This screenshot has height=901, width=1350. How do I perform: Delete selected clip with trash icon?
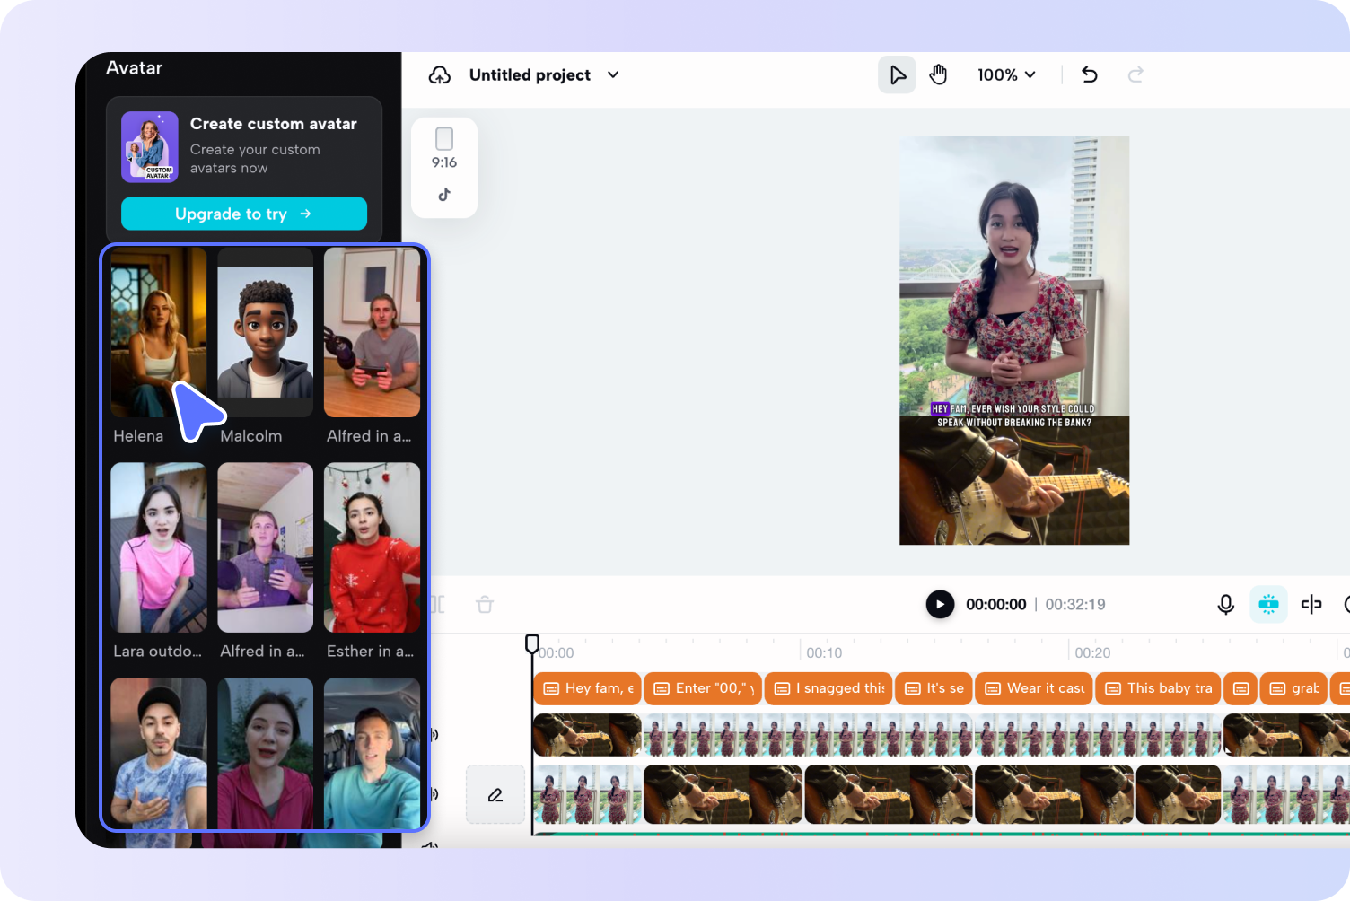[x=485, y=604]
